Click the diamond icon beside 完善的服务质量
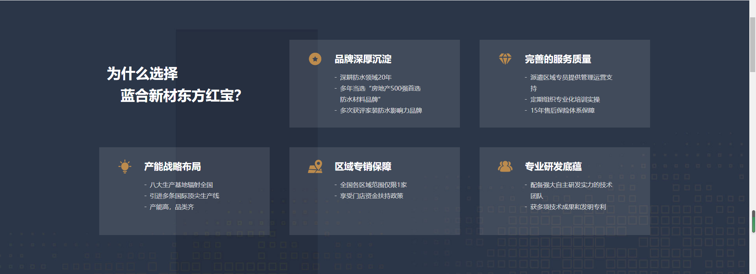Viewport: 756px width, 274px height. click(505, 59)
